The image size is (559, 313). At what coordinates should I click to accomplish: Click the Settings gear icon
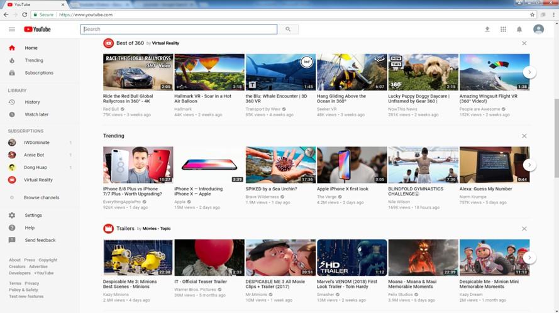click(12, 216)
